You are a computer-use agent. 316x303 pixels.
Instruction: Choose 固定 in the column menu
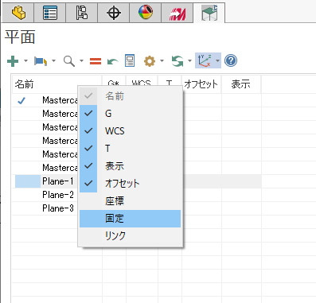(x=130, y=219)
